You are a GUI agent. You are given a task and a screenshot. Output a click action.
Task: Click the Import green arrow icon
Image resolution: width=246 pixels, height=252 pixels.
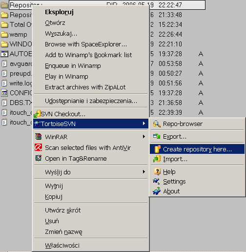[157, 159]
